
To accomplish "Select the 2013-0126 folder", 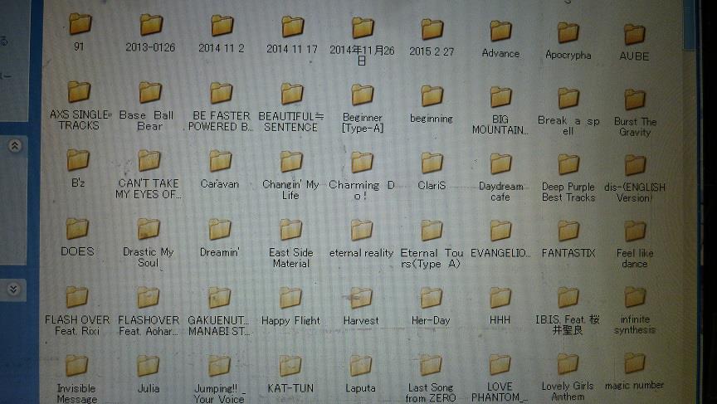I will pos(151,25).
